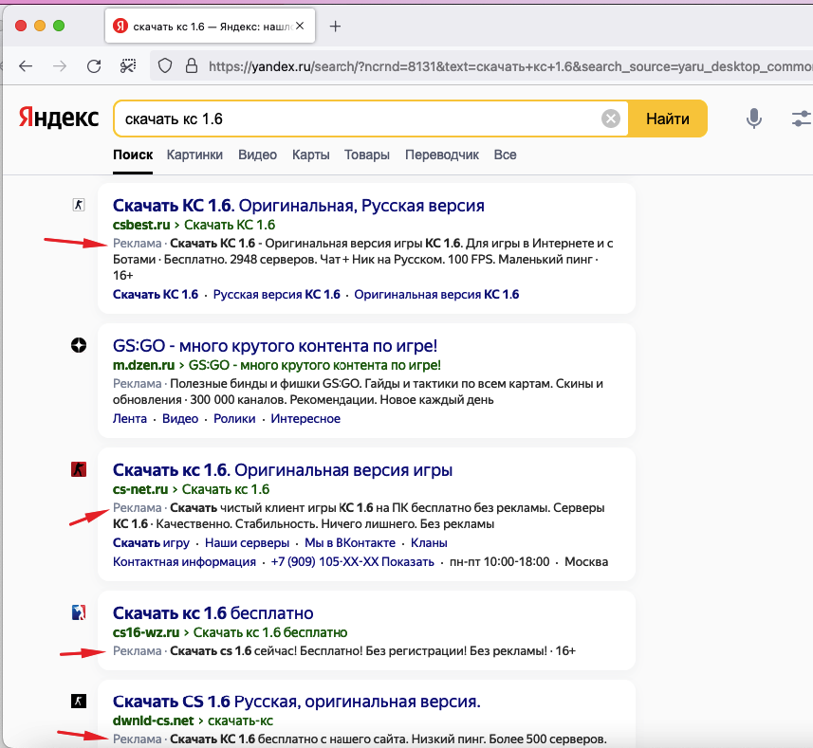Image resolution: width=813 pixels, height=748 pixels.
Task: Open the cs-net.ru domain link
Action: pos(140,489)
